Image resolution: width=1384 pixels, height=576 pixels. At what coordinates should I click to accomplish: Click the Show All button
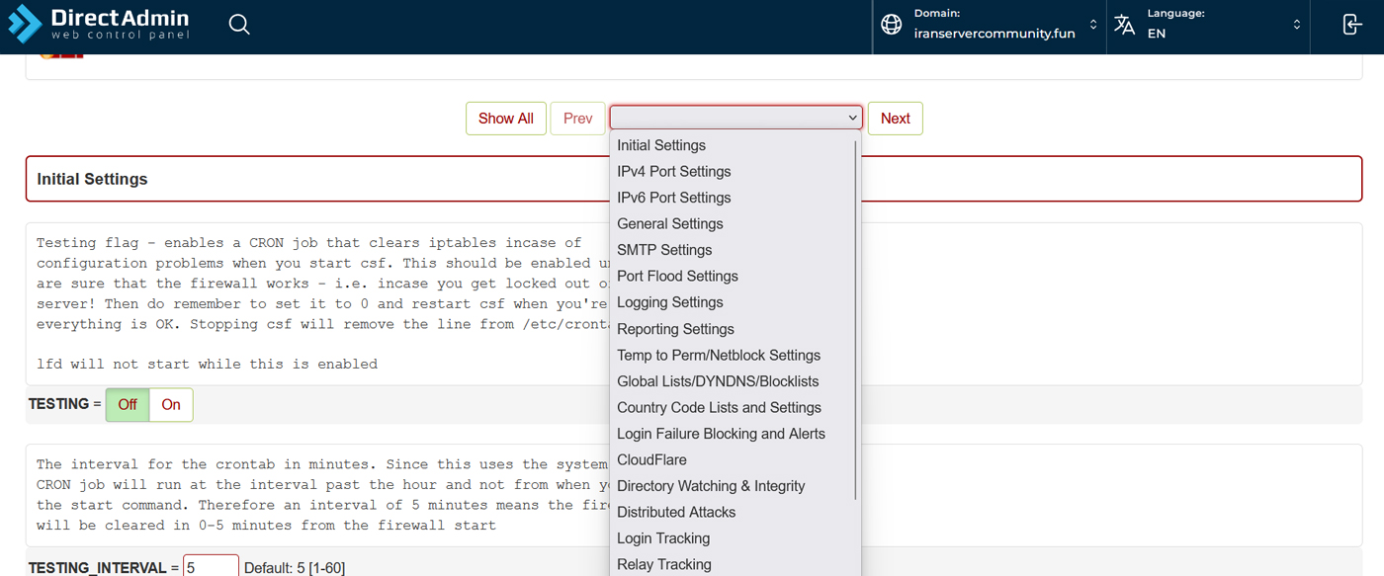(505, 119)
